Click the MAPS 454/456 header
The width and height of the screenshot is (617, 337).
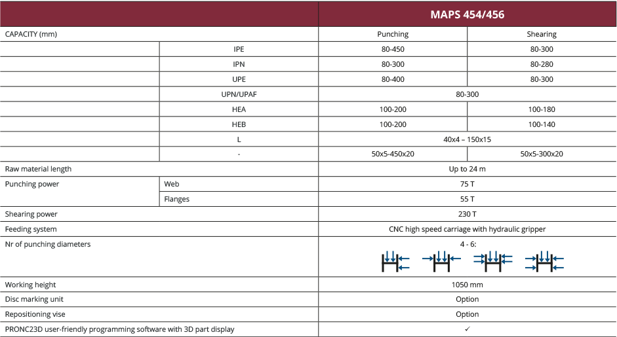tap(467, 14)
